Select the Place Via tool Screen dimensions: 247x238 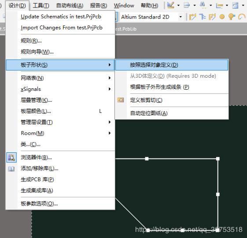(232, 17)
